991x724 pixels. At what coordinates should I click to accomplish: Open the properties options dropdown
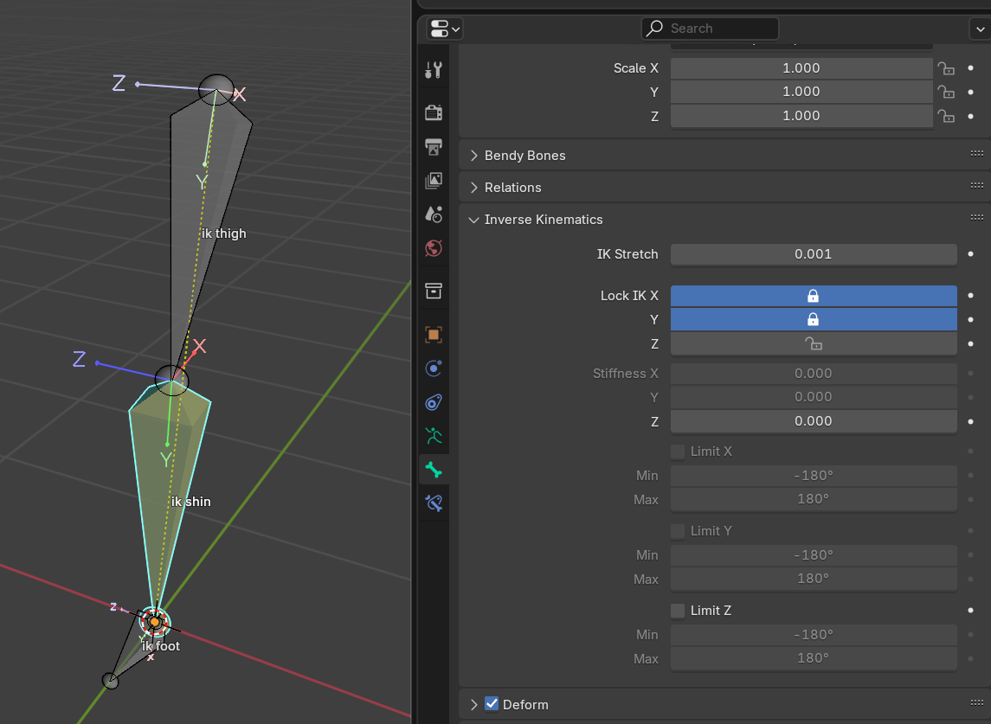click(980, 29)
